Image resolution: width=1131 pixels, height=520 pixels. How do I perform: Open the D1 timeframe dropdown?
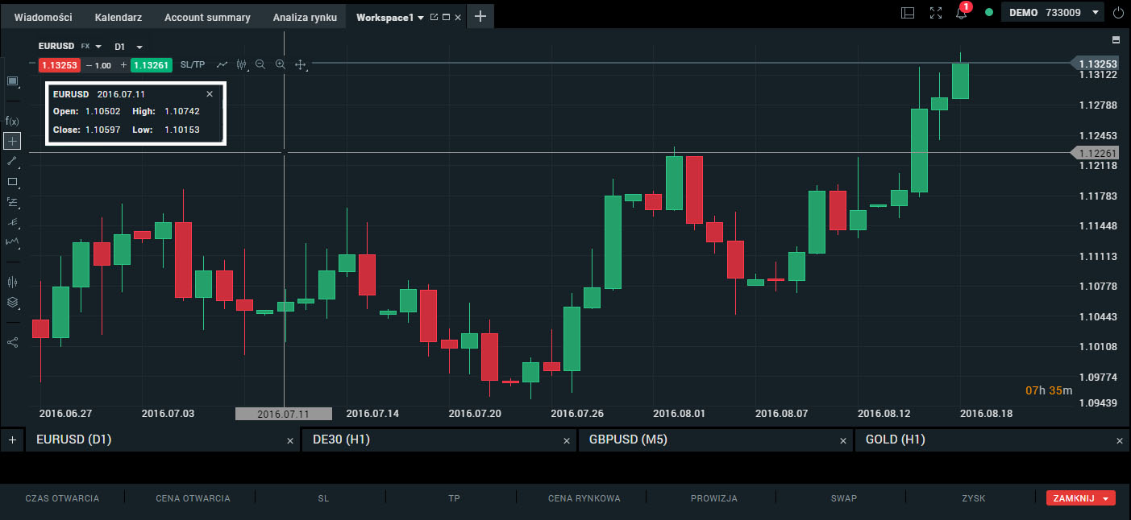129,47
